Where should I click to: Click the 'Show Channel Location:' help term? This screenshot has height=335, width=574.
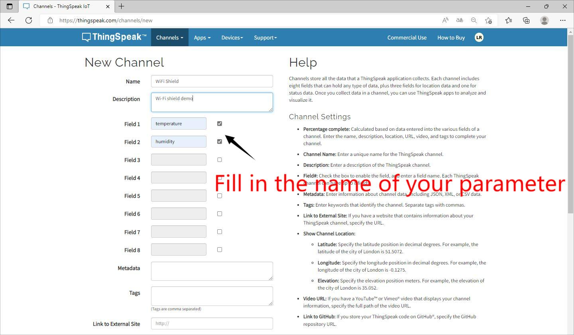(329, 234)
